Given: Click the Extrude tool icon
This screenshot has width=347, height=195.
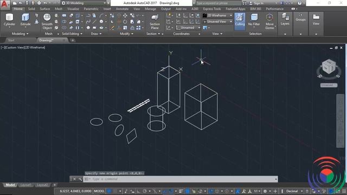Looking at the screenshot, I should [x=25, y=19].
